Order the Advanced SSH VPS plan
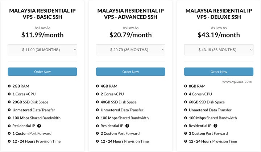 [130, 72]
